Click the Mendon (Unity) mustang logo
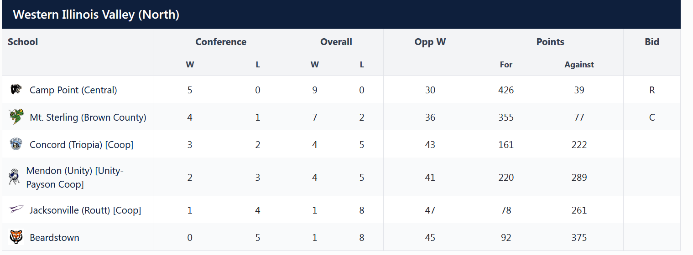This screenshot has height=255, width=693. pyautogui.click(x=14, y=177)
